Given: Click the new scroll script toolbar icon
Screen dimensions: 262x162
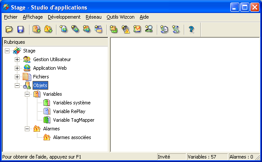Looking at the screenshot, I should click(x=176, y=29).
